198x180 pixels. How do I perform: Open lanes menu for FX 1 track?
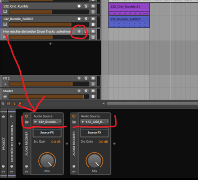tap(93, 84)
